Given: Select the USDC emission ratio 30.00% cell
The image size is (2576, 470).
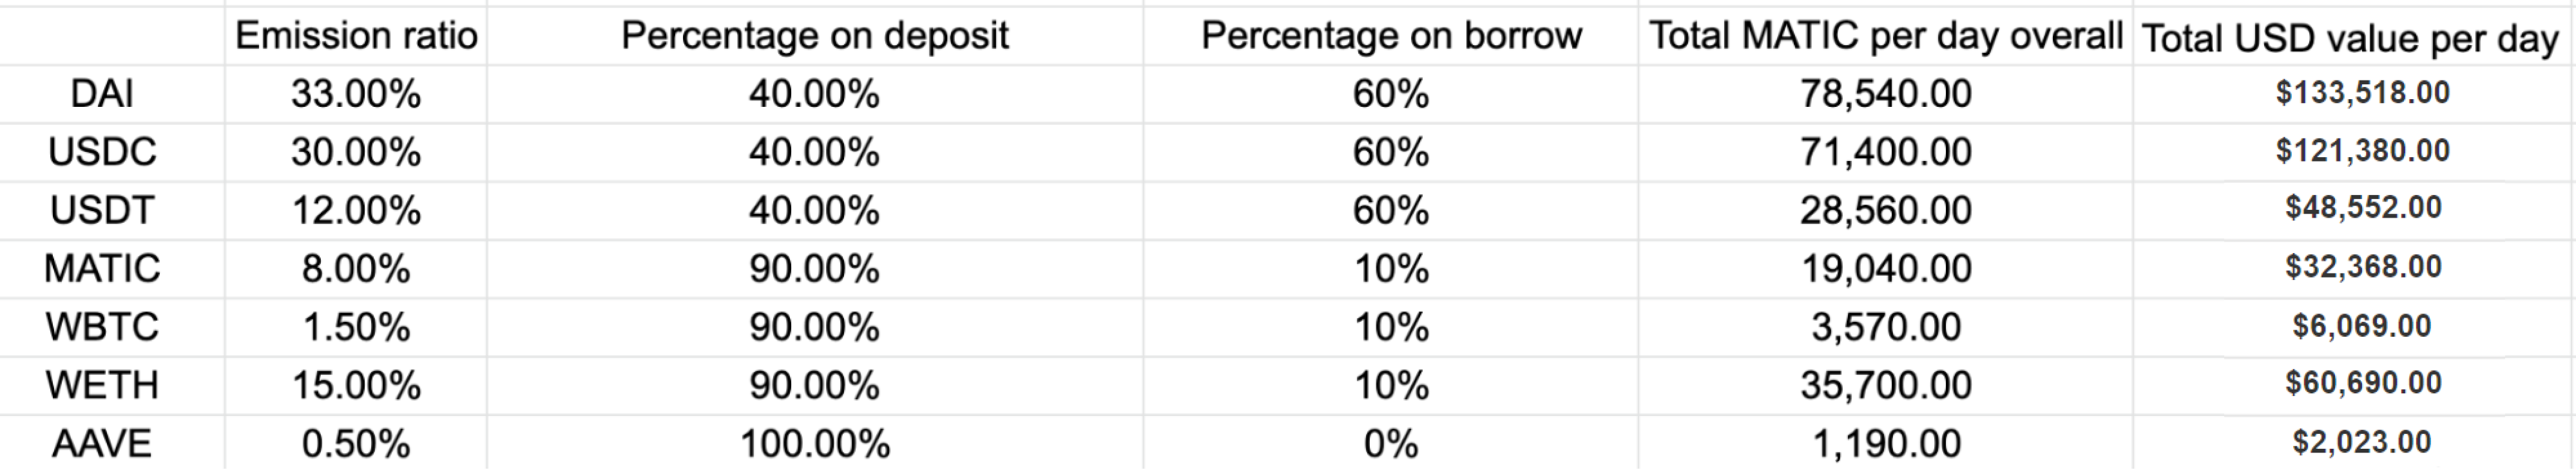Looking at the screenshot, I should pos(356,152).
